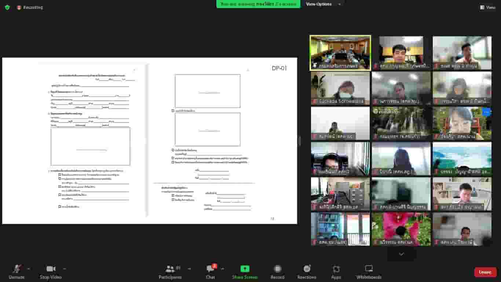
Task: Click the Recording status indicator
Action: [30, 7]
